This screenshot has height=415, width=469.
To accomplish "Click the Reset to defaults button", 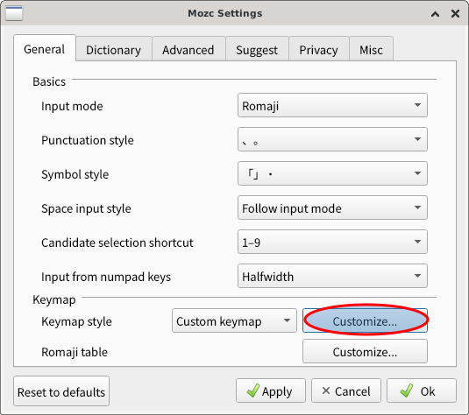I will (x=61, y=391).
